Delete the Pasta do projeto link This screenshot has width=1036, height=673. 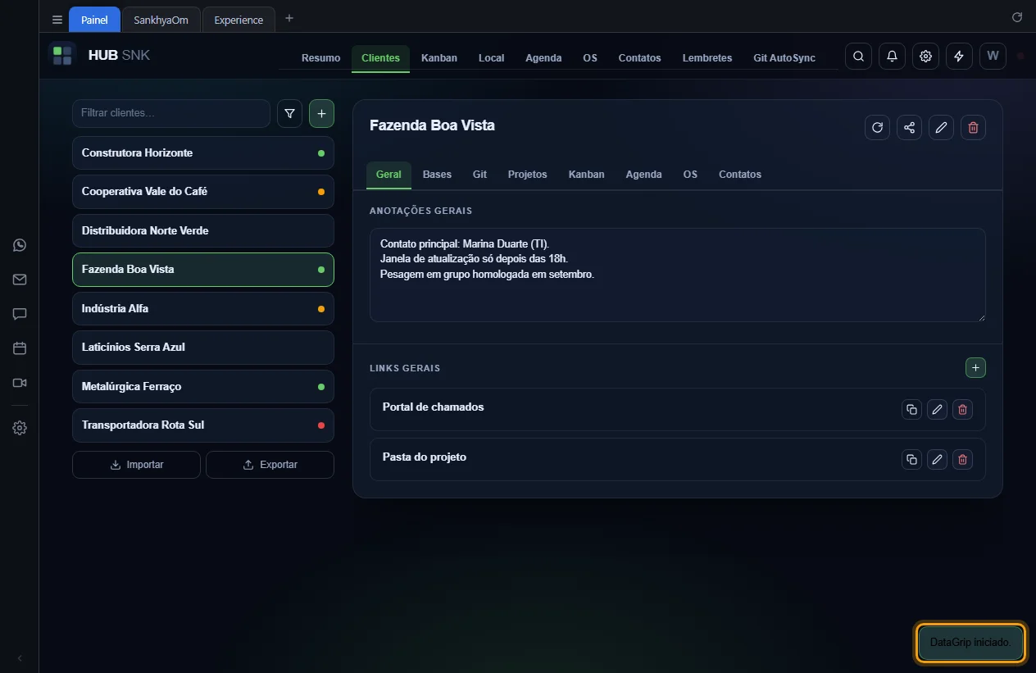(x=962, y=460)
